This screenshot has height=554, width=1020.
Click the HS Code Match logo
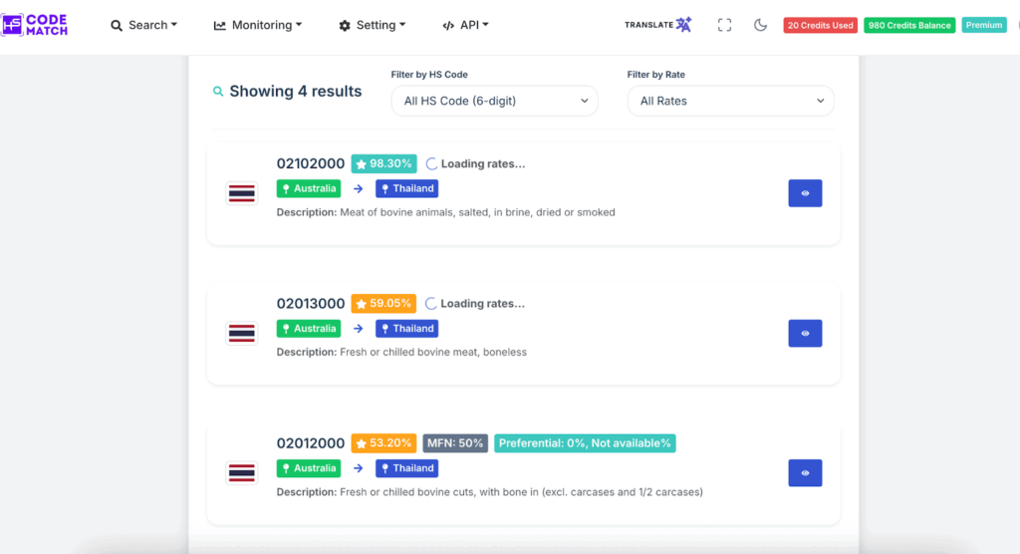(x=36, y=25)
